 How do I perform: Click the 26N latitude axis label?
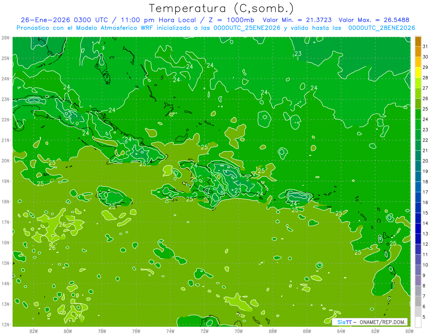click(5, 38)
